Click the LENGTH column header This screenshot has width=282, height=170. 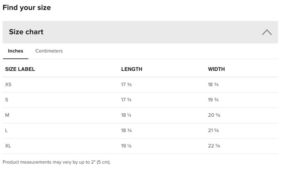pos(132,69)
